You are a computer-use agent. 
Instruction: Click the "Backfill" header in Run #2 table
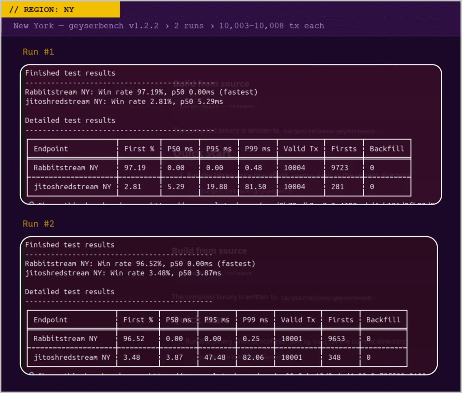tap(383, 320)
